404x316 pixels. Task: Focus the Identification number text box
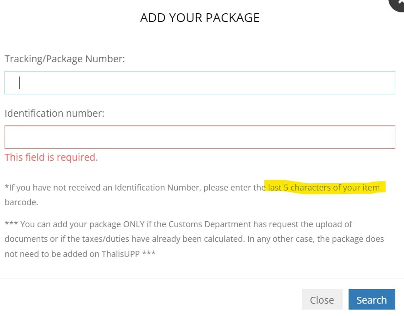pyautogui.click(x=200, y=137)
